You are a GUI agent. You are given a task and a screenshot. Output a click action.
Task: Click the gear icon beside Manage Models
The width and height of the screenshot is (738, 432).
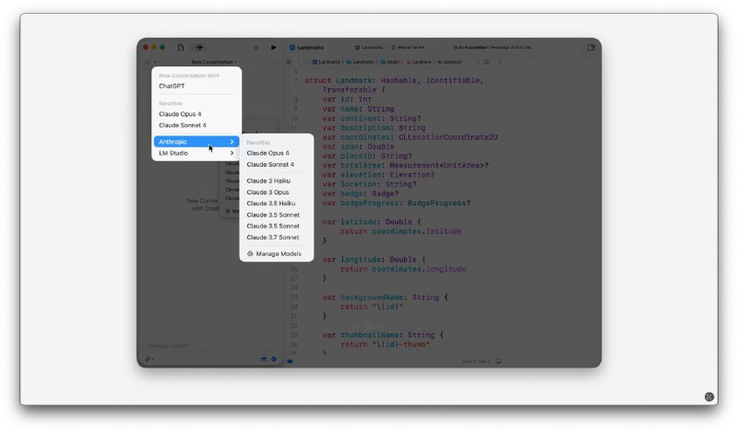tap(250, 254)
